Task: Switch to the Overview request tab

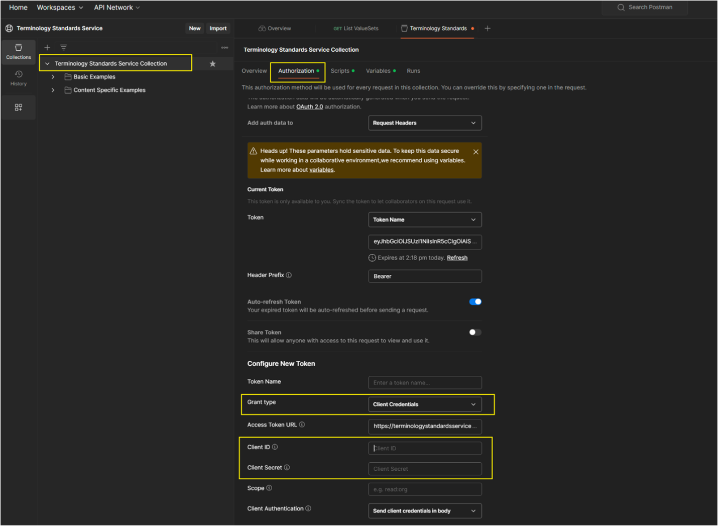Action: pyautogui.click(x=275, y=29)
